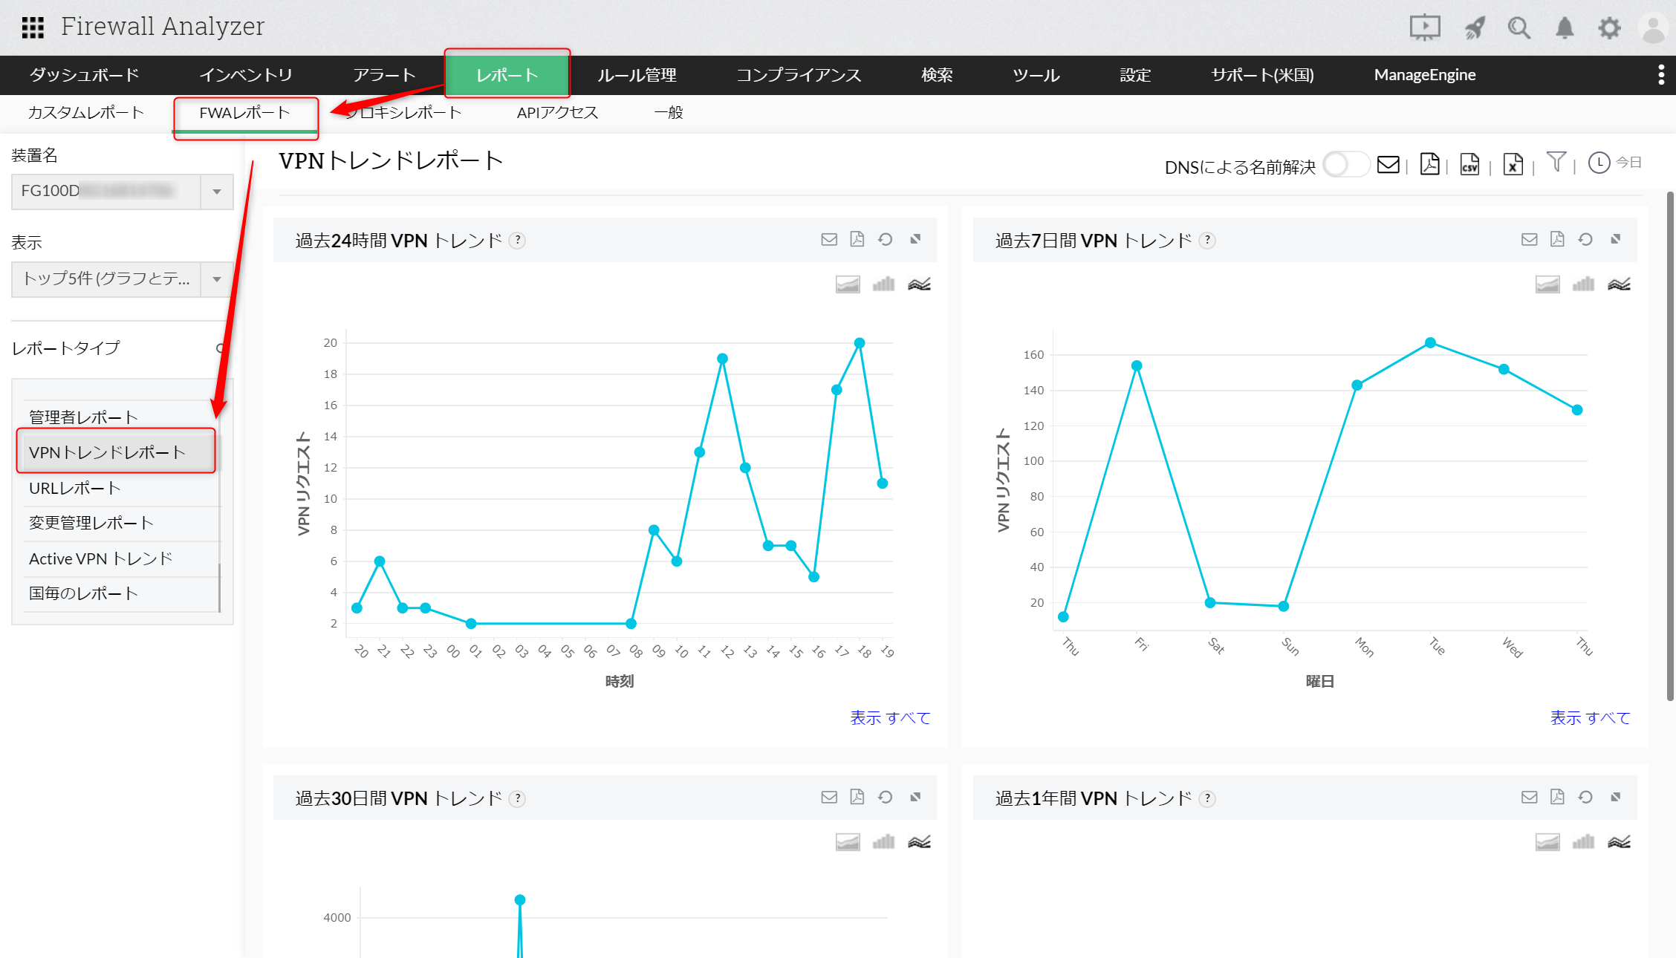Expand the 過去30日間 VPN トレンド widget

tap(915, 797)
